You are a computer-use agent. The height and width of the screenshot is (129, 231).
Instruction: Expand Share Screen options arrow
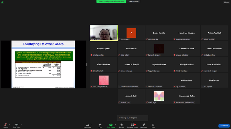tap(115, 125)
